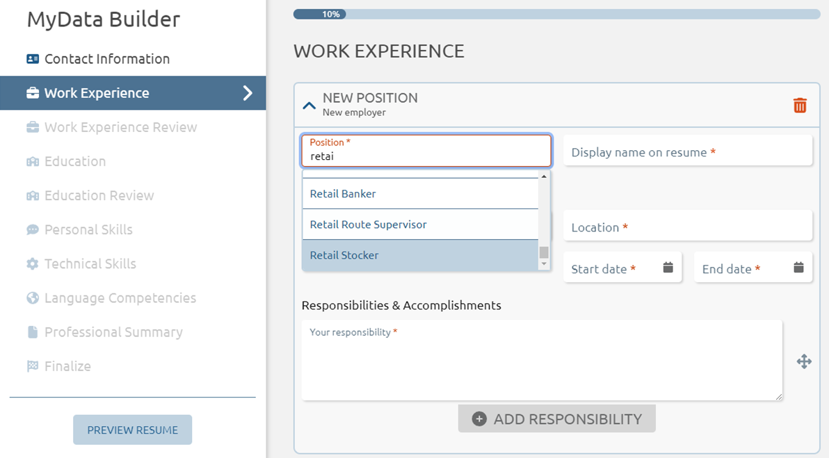Click the move handle beside responsibility box
Screen dimensions: 829x458
(804, 361)
